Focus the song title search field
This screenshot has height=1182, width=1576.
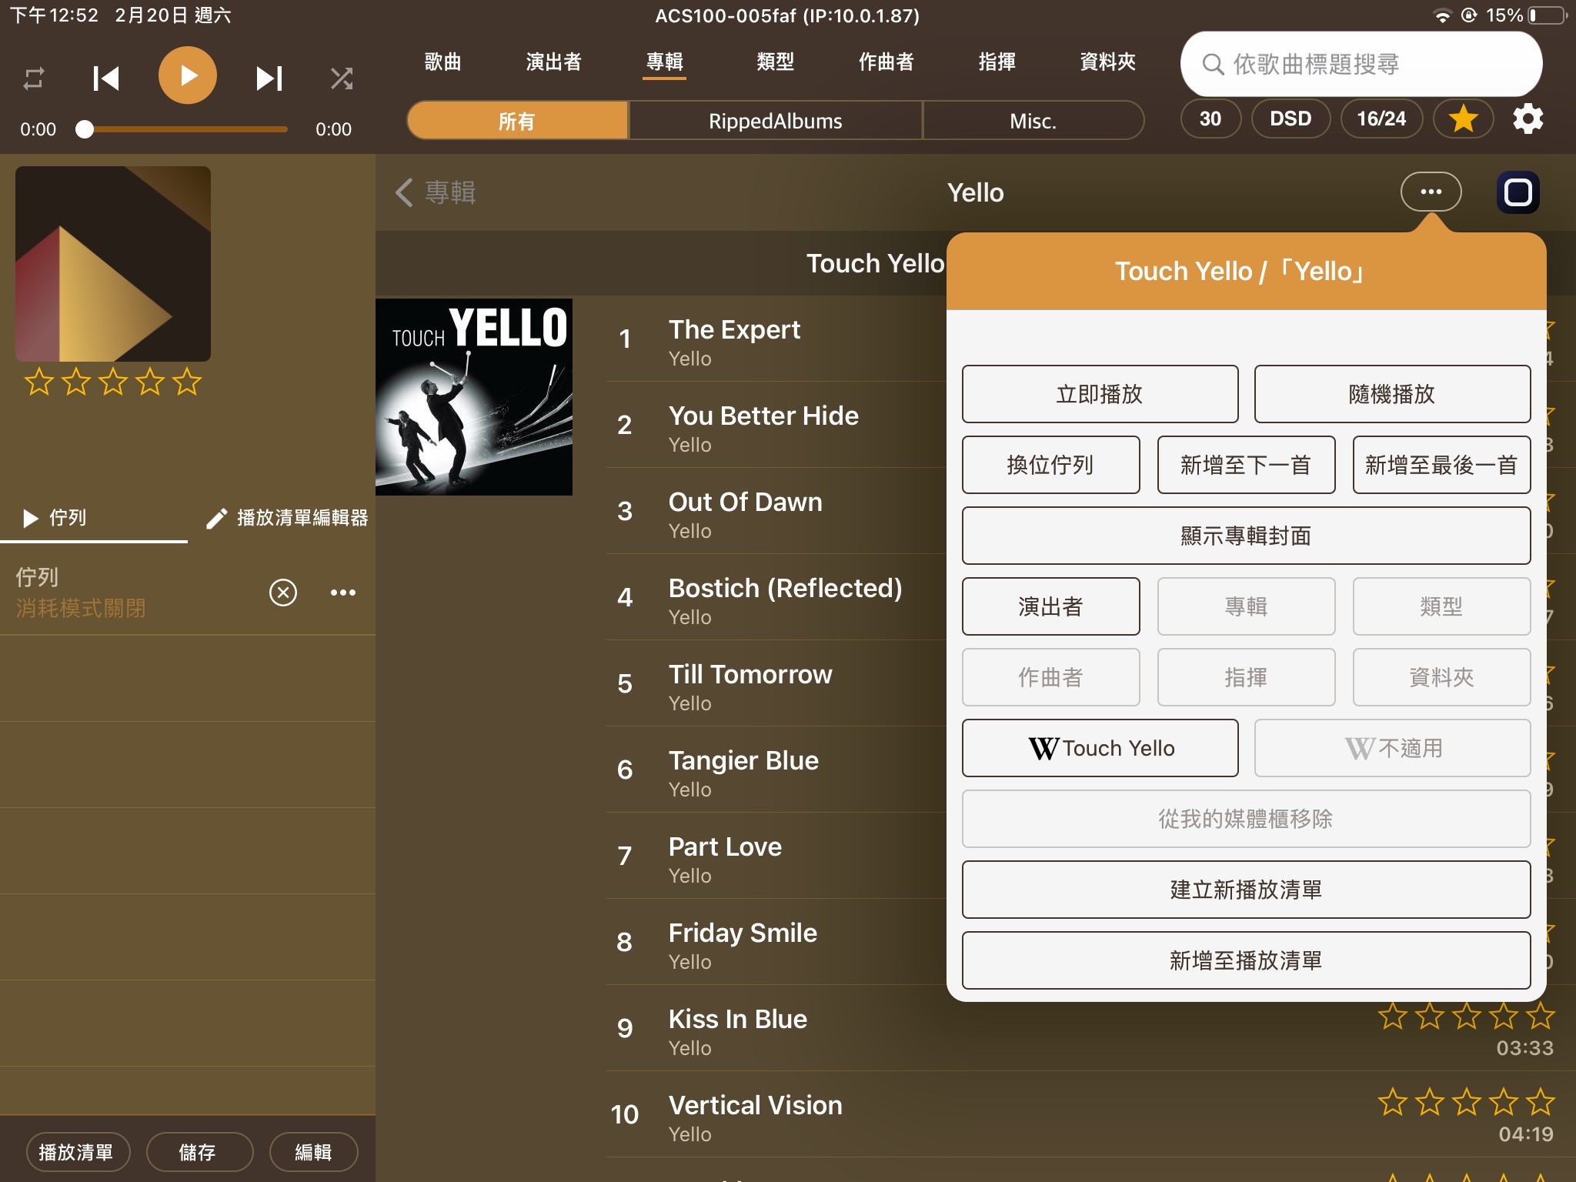[1361, 64]
